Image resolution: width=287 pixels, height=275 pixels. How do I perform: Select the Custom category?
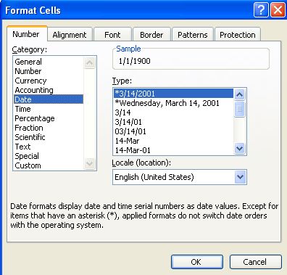pos(28,165)
